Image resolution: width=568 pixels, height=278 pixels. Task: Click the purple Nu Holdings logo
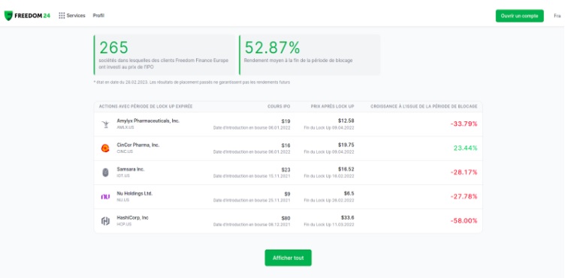[x=105, y=196]
